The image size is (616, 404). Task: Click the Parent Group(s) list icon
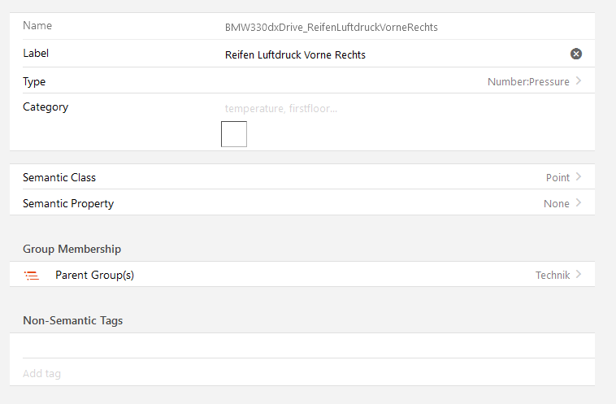32,276
